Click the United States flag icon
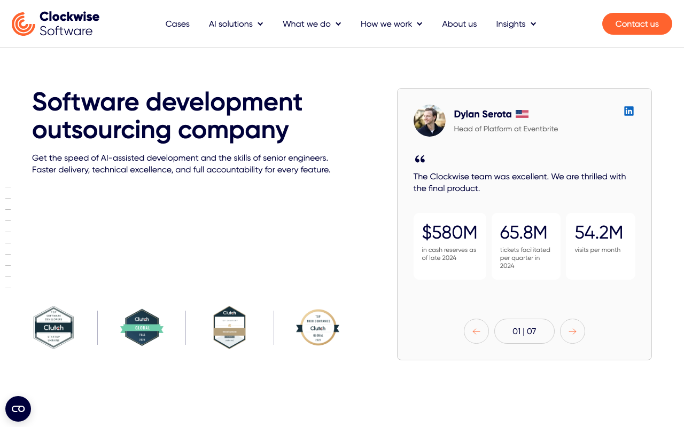This screenshot has width=684, height=427. click(x=522, y=114)
